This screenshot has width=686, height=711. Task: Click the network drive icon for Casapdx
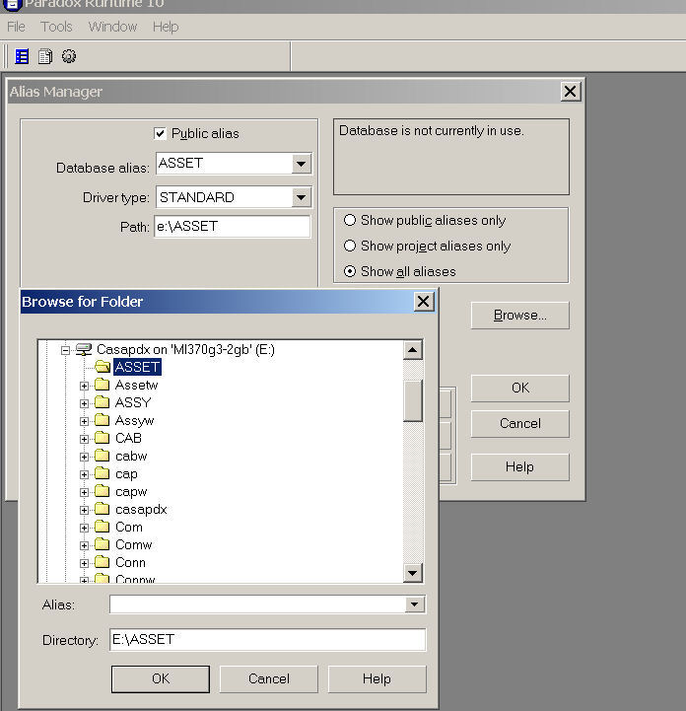click(x=84, y=350)
